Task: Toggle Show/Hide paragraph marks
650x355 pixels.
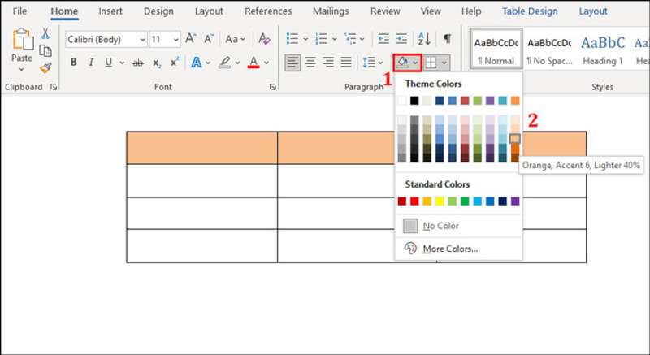Action: 447,39
